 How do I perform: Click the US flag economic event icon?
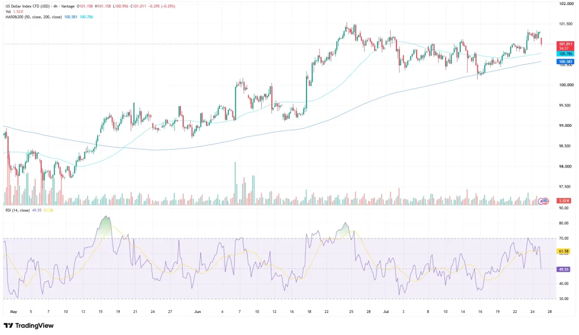point(546,201)
